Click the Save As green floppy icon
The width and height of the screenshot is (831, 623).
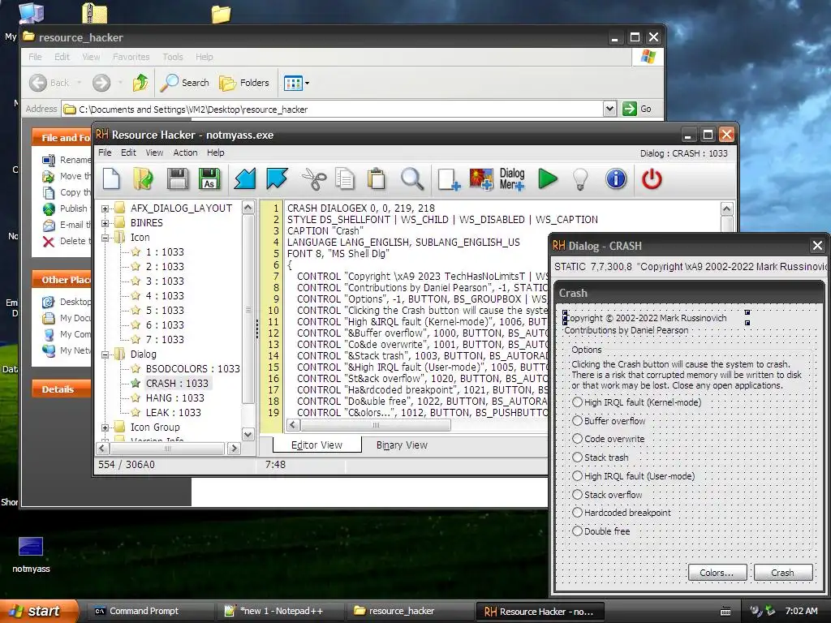coord(209,178)
